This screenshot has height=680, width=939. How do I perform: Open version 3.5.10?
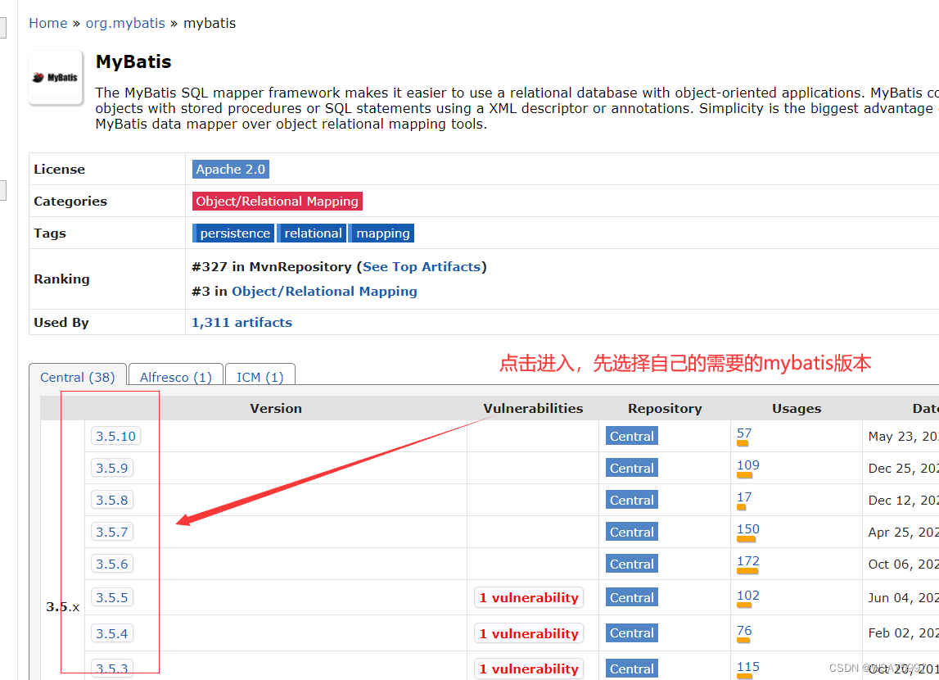[x=115, y=436]
